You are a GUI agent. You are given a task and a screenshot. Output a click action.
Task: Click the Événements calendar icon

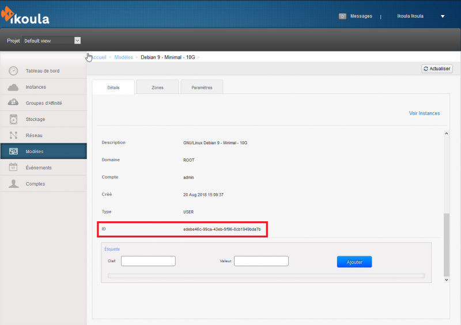pos(13,167)
